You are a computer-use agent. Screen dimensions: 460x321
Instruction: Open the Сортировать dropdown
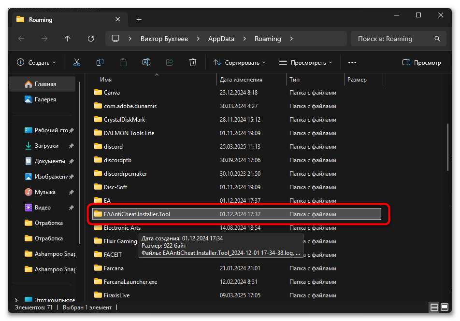click(x=239, y=62)
